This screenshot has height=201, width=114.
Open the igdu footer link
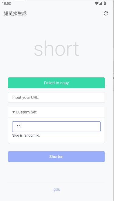pyautogui.click(x=56, y=189)
